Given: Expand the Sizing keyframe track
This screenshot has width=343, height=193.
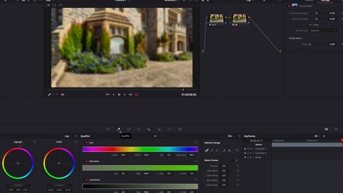Looking at the screenshot, I should click(x=253, y=157).
